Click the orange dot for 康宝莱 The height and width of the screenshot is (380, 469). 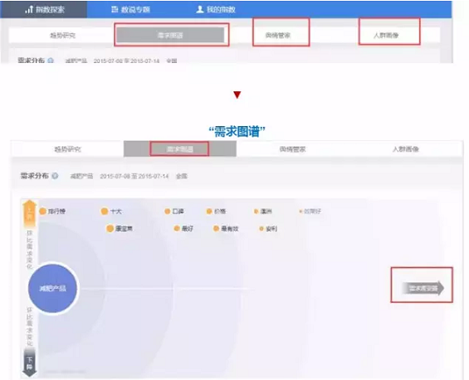pos(110,229)
